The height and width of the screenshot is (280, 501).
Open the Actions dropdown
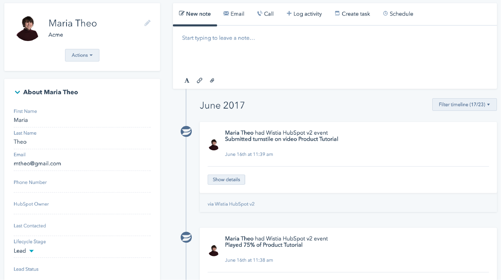pos(82,55)
